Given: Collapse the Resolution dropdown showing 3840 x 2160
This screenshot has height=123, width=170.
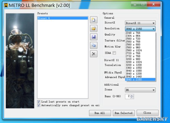Looking at the screenshot, I should click(x=140, y=29).
